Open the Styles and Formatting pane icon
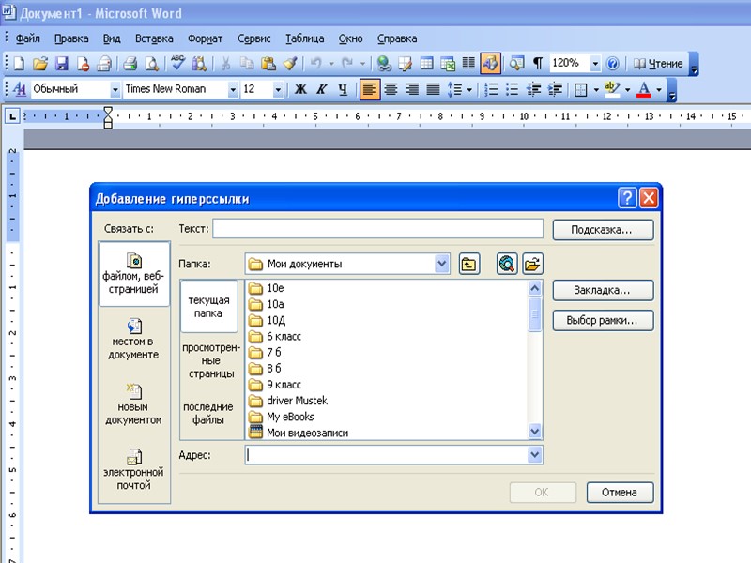The image size is (751, 563). [x=19, y=89]
